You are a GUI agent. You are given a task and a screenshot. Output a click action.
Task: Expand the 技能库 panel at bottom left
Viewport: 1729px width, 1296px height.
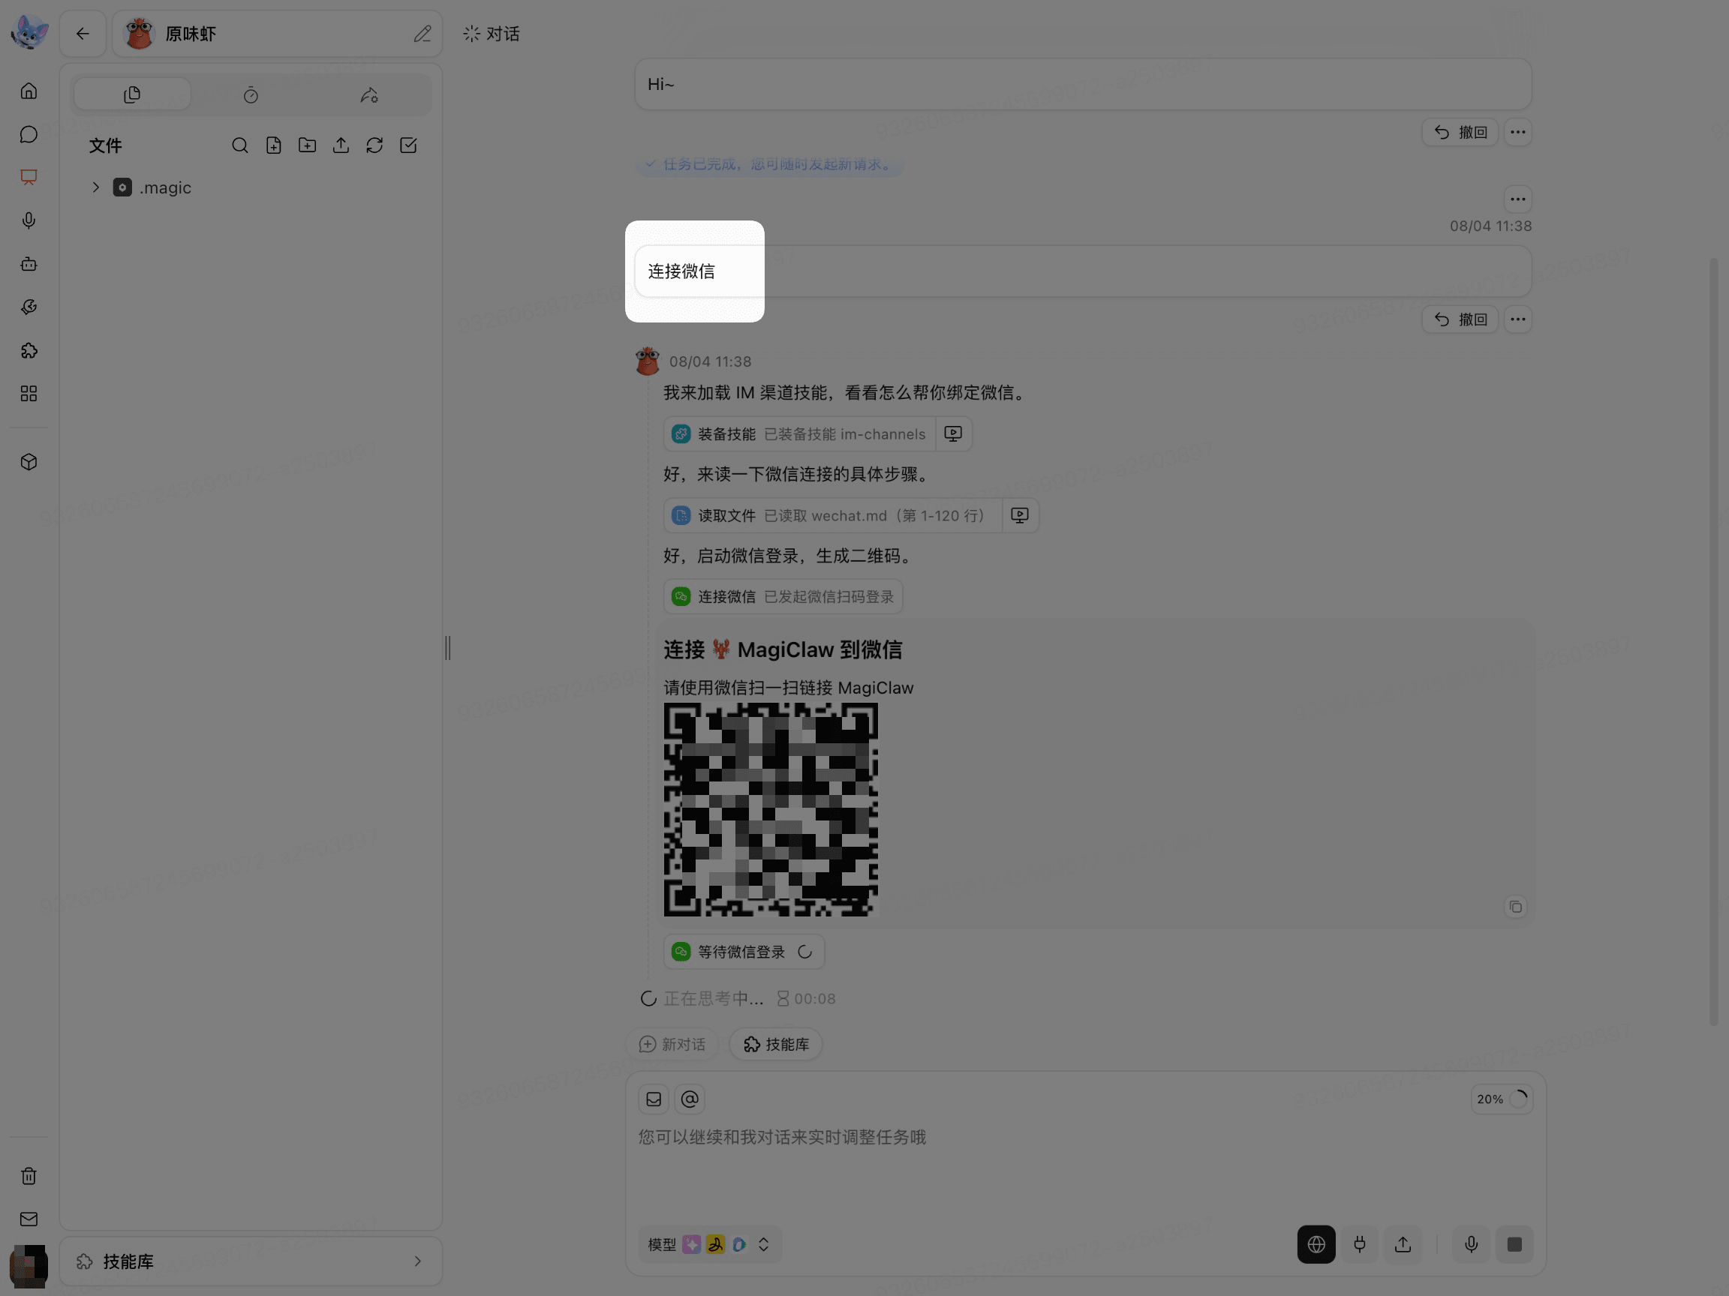click(x=251, y=1261)
